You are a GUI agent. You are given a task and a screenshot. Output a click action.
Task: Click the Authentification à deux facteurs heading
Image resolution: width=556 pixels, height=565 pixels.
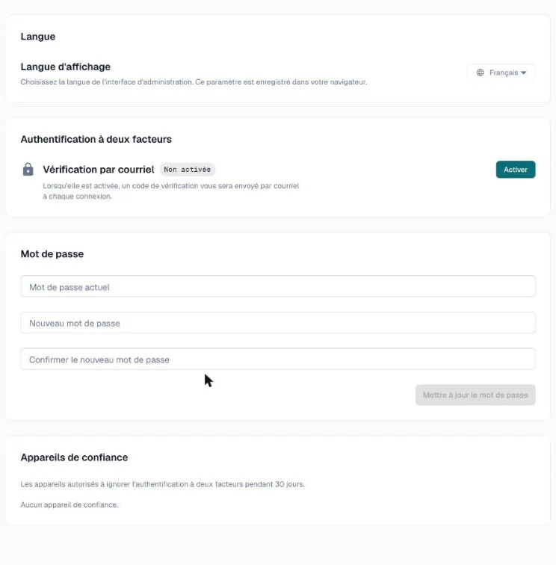96,139
